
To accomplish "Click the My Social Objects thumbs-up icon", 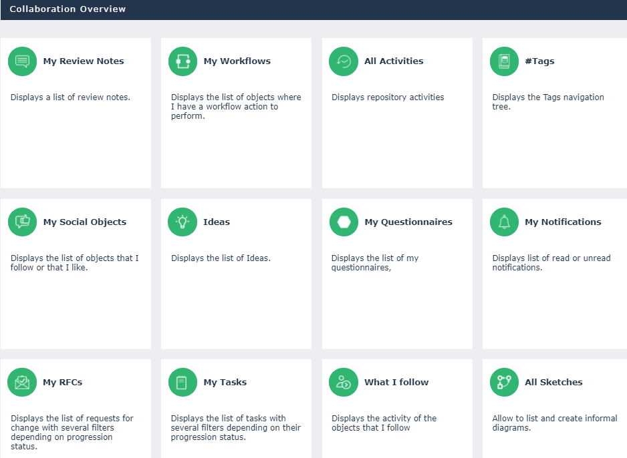I will tap(22, 222).
